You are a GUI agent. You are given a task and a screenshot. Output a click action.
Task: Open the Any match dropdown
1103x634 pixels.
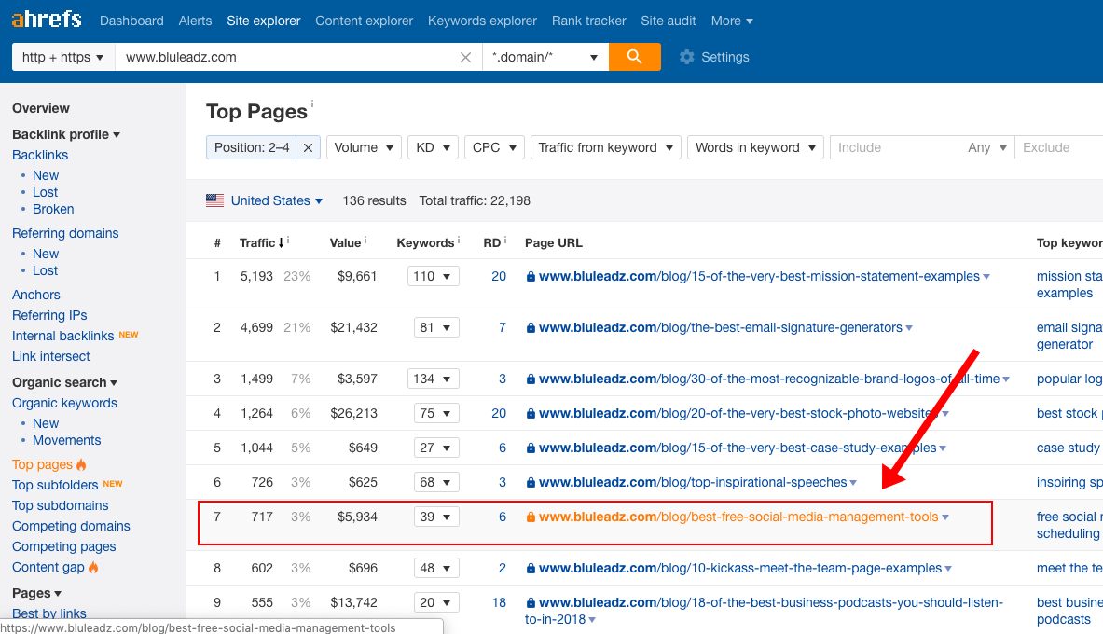tap(987, 147)
